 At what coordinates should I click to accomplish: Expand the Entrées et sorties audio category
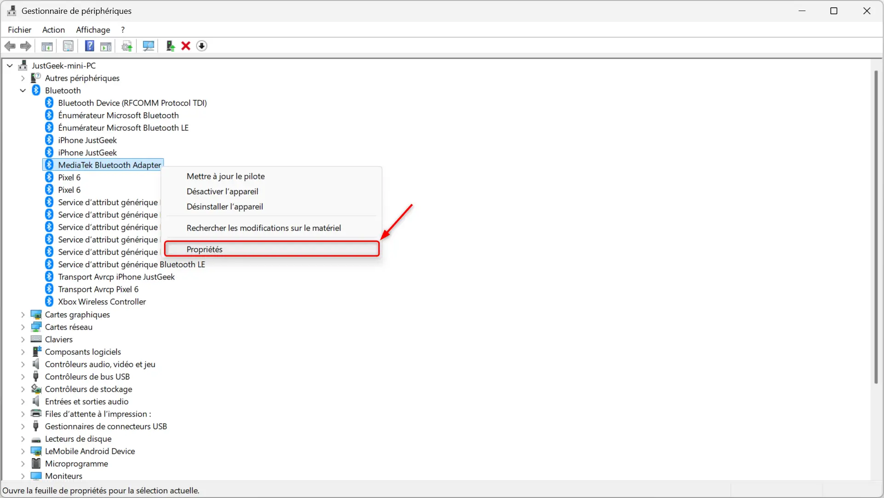(23, 401)
